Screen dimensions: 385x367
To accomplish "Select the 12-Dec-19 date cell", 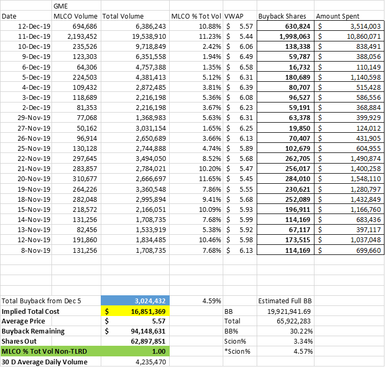I will coord(34,26).
